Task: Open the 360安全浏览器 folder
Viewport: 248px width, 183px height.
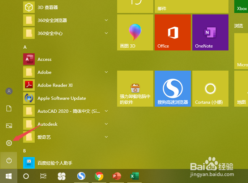Action: point(66,20)
